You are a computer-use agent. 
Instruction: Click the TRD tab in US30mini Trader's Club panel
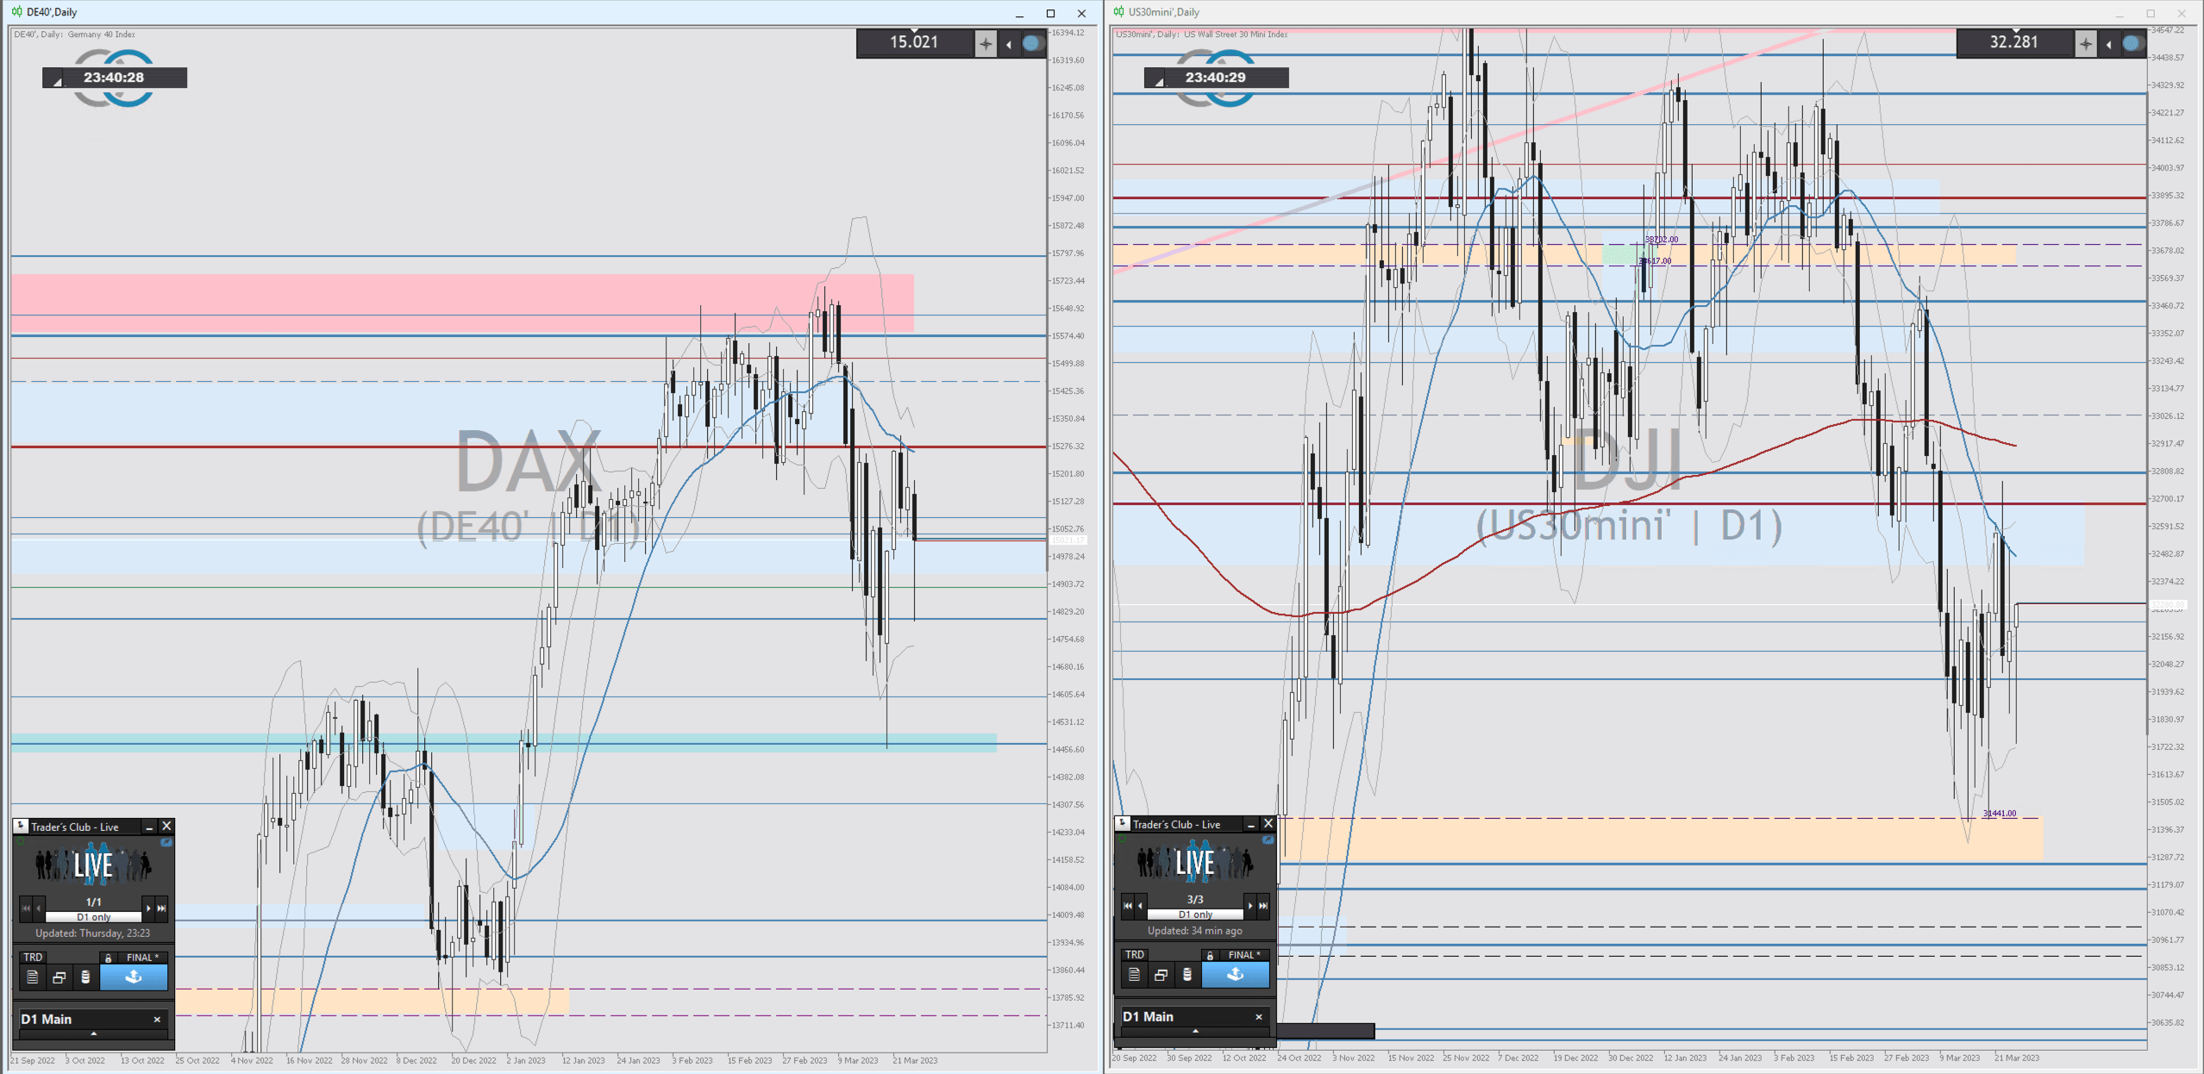click(x=1135, y=954)
